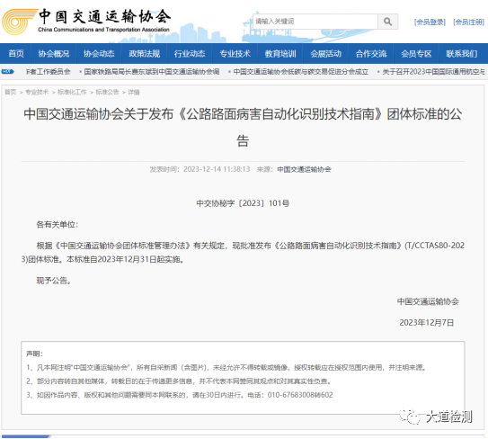Open the 协会动态 navigation menu item
The width and height of the screenshot is (488, 439).
(x=99, y=54)
